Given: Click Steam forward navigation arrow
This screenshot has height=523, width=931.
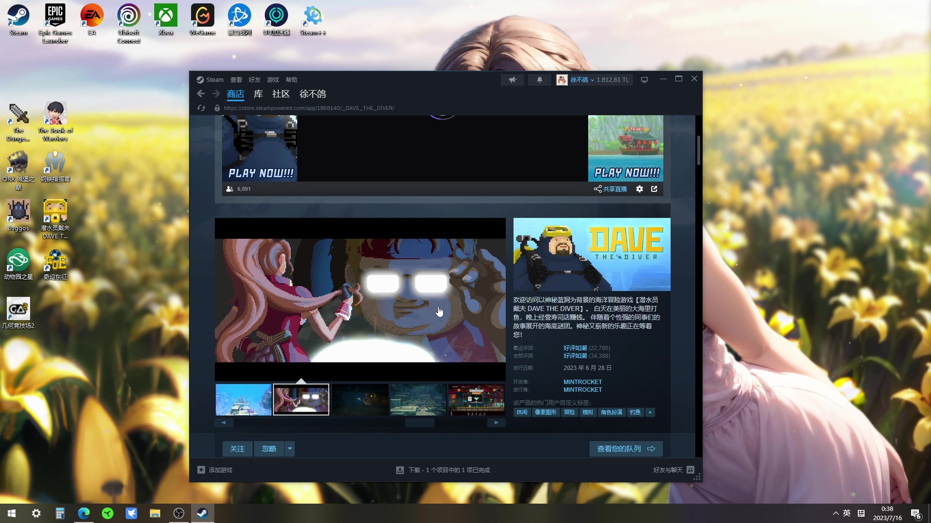Looking at the screenshot, I should coord(216,93).
